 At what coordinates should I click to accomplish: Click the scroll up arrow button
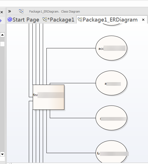[2, 35]
